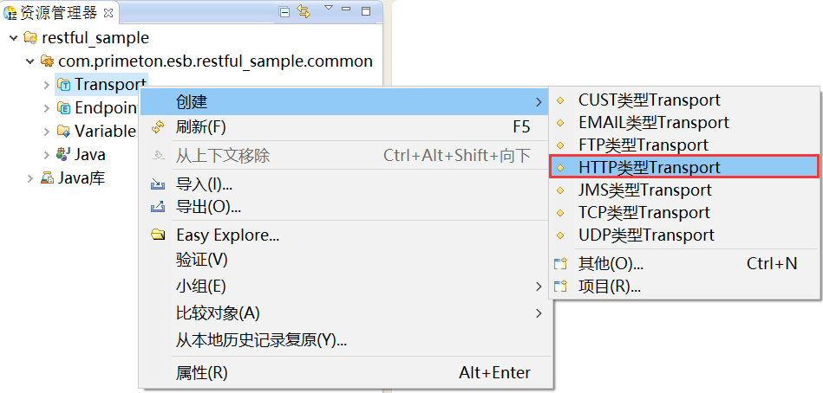Close the 资源管理器 tab
The width and height of the screenshot is (823, 393).
(108, 13)
